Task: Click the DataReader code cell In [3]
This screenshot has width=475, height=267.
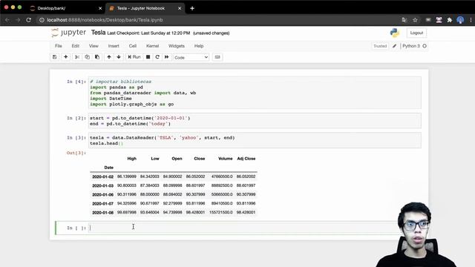Action: point(255,140)
